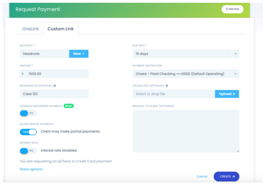Click the Recipient field showing Headnote
Screen dimensions: 265x185
point(45,54)
